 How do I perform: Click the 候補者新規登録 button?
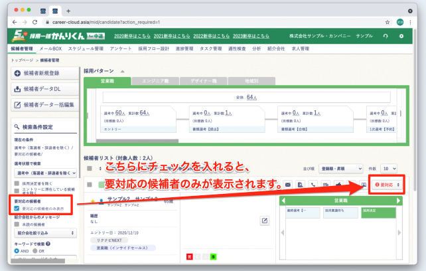point(45,73)
